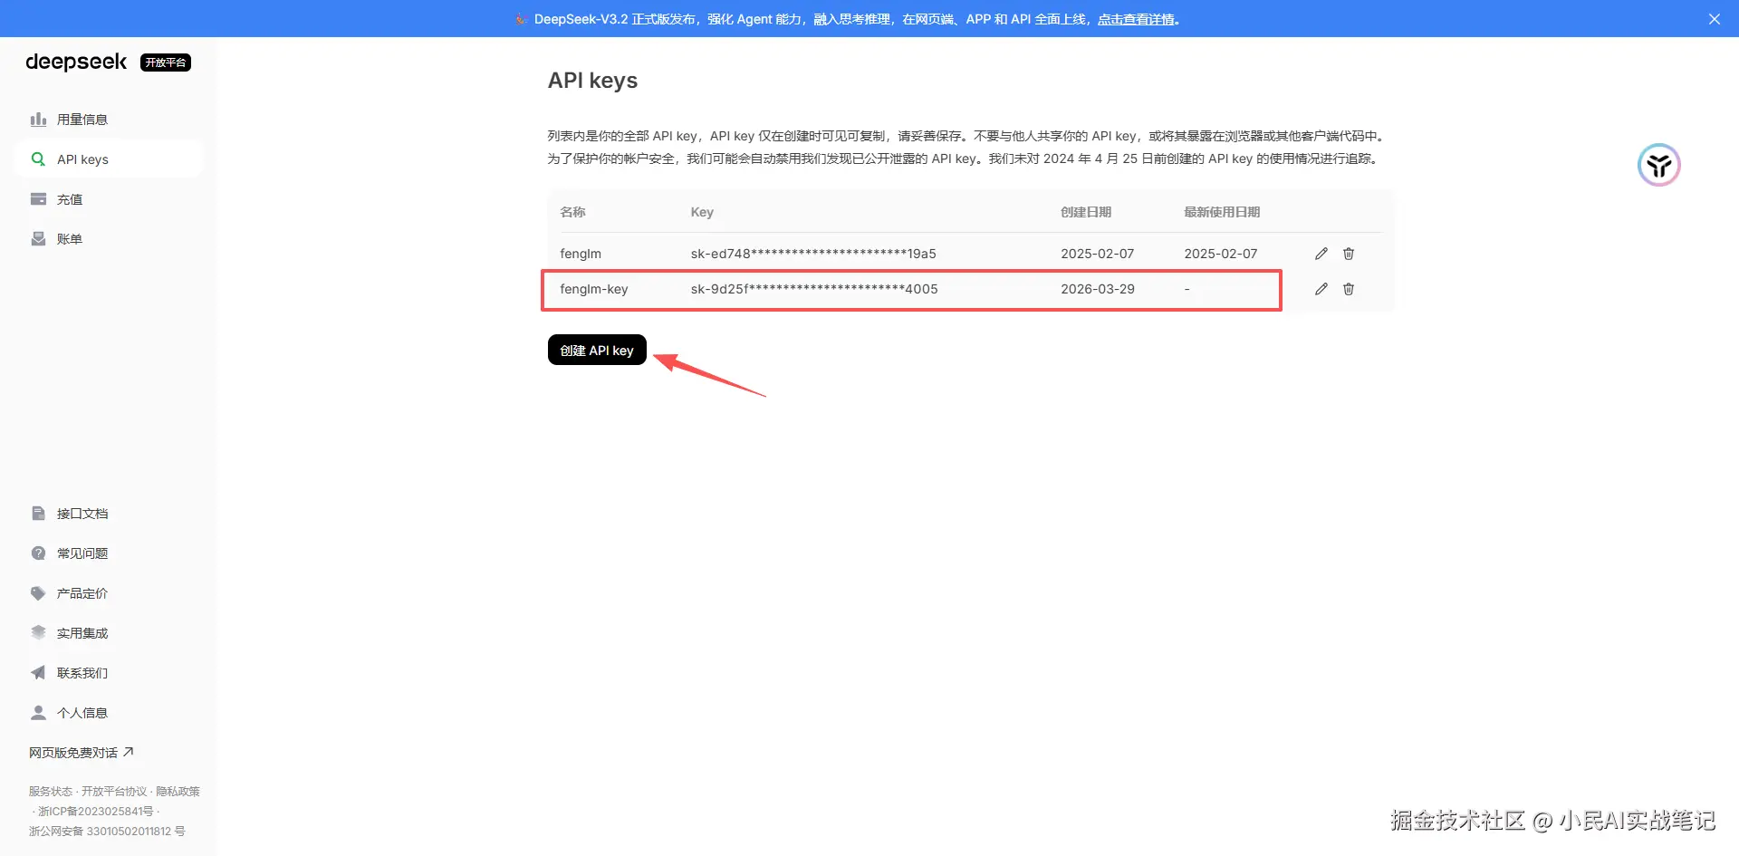The width and height of the screenshot is (1739, 856).
Task: Click the profile person icon
Action: (38, 713)
